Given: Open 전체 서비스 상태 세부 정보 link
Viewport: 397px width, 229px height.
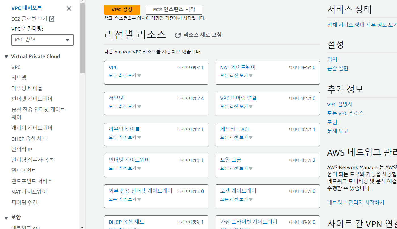Looking at the screenshot, I should pos(362,25).
